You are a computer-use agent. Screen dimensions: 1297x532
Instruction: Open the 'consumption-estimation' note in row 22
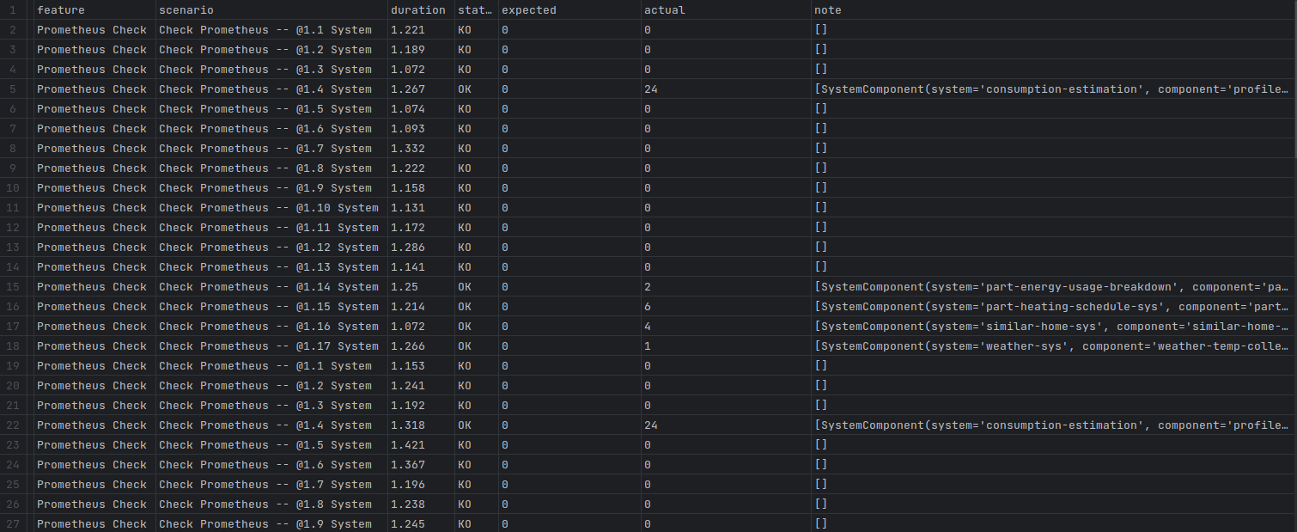point(1052,425)
